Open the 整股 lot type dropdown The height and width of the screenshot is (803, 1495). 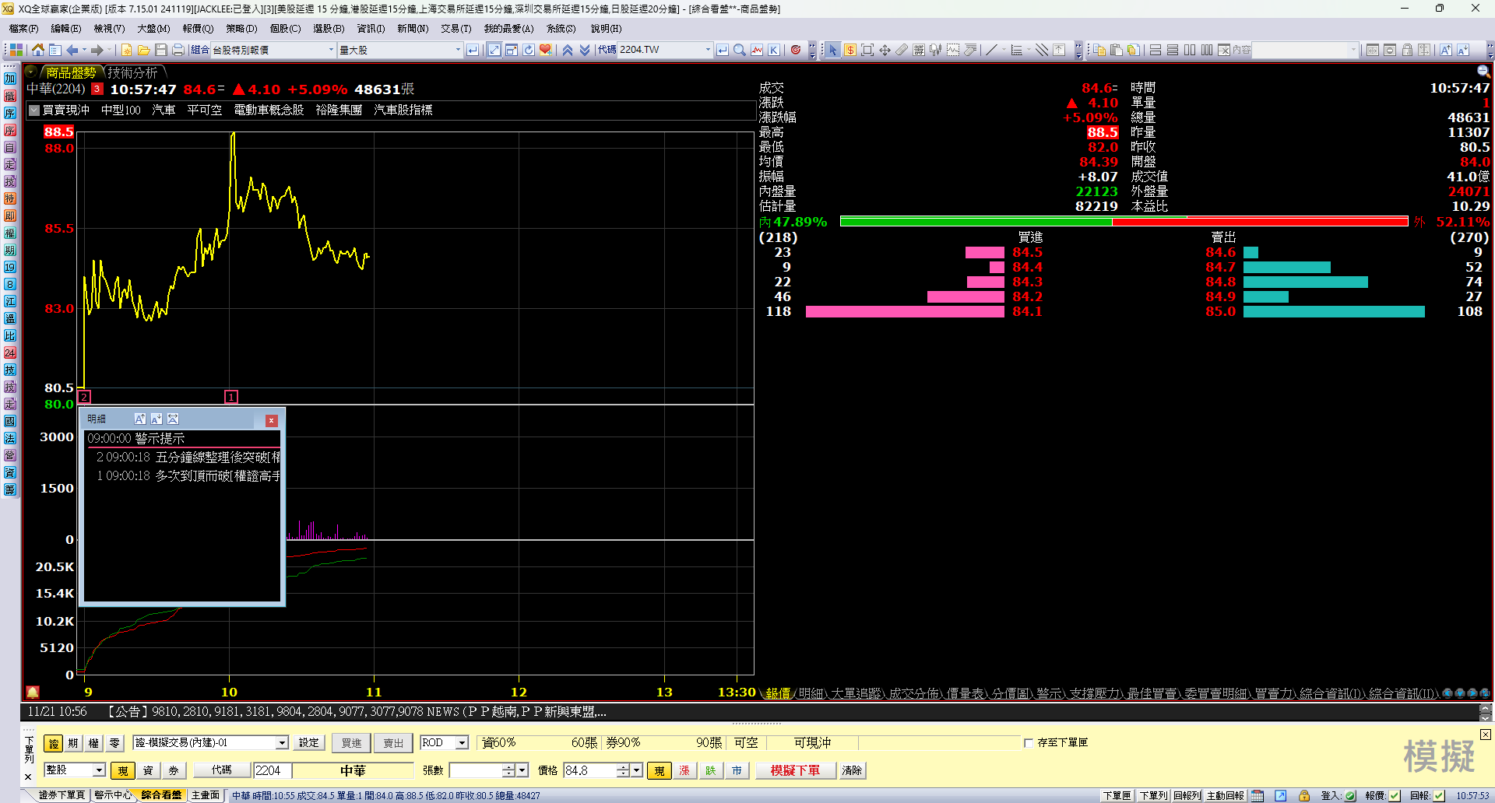click(x=99, y=770)
